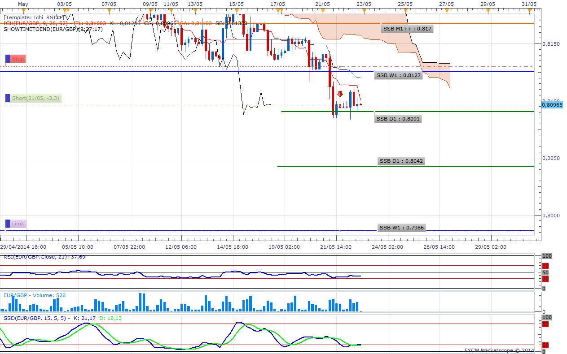Viewport: 567px width, 354px height.
Task: Click the red down-arrow sell marker on chart
Action: (x=340, y=94)
